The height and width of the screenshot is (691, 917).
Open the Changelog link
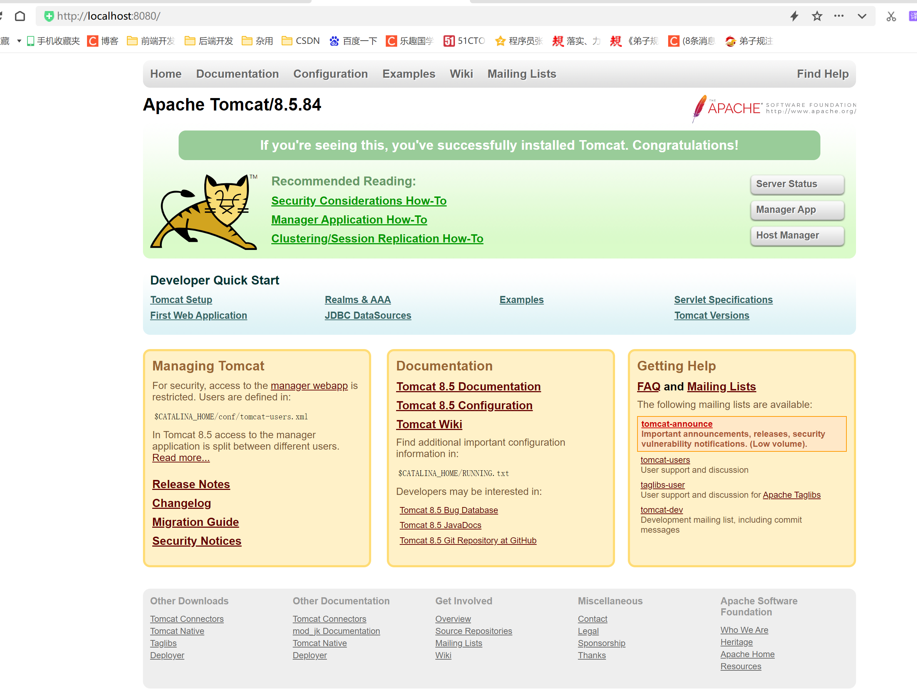pyautogui.click(x=181, y=503)
